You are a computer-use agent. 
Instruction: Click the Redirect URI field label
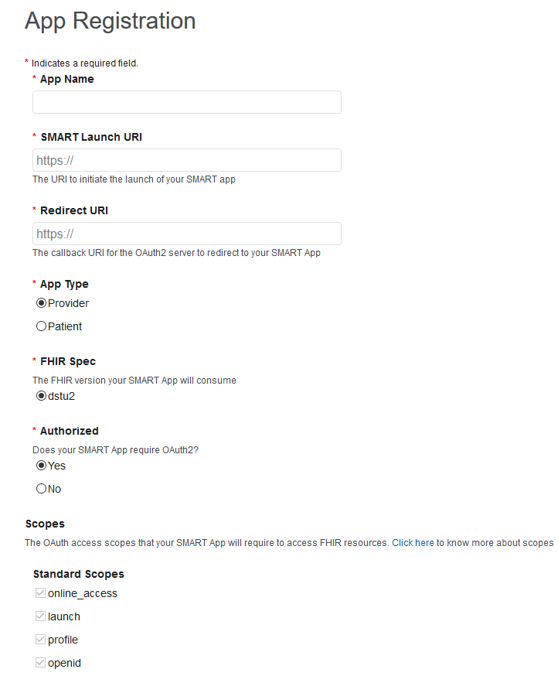click(x=74, y=210)
